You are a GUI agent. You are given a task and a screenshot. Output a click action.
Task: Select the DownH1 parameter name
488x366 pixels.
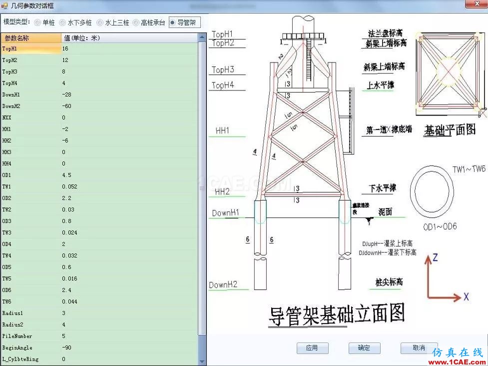point(31,94)
